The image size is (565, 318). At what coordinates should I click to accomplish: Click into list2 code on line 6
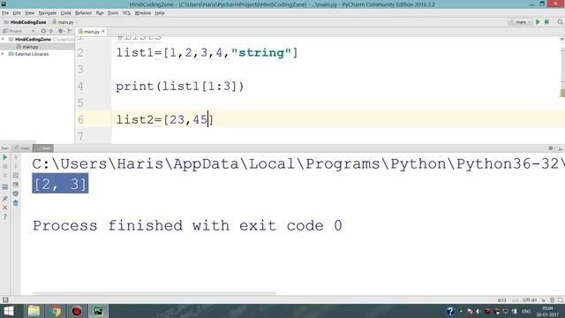pos(165,120)
